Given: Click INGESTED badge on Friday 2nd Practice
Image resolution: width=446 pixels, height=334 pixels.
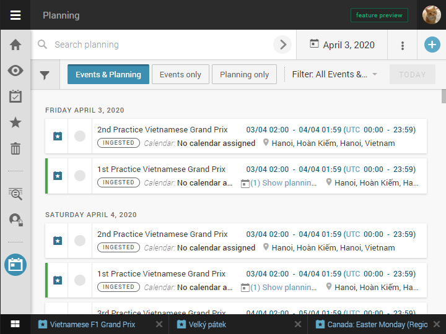Looking at the screenshot, I should tap(118, 143).
